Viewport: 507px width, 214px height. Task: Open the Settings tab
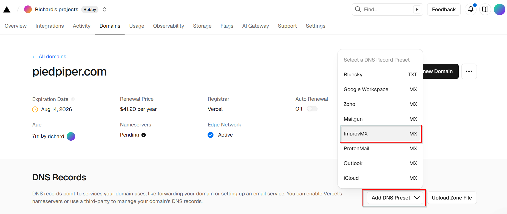(x=315, y=26)
